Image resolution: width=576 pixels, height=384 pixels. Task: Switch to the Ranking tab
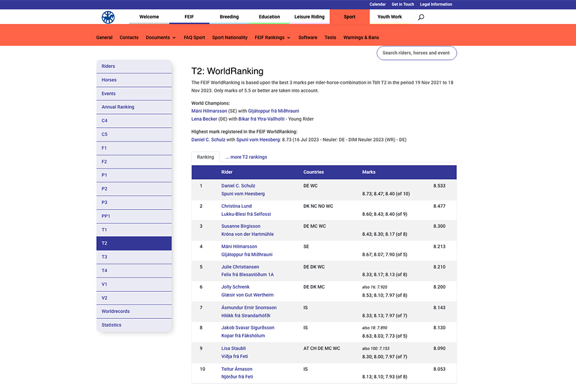[x=206, y=157]
